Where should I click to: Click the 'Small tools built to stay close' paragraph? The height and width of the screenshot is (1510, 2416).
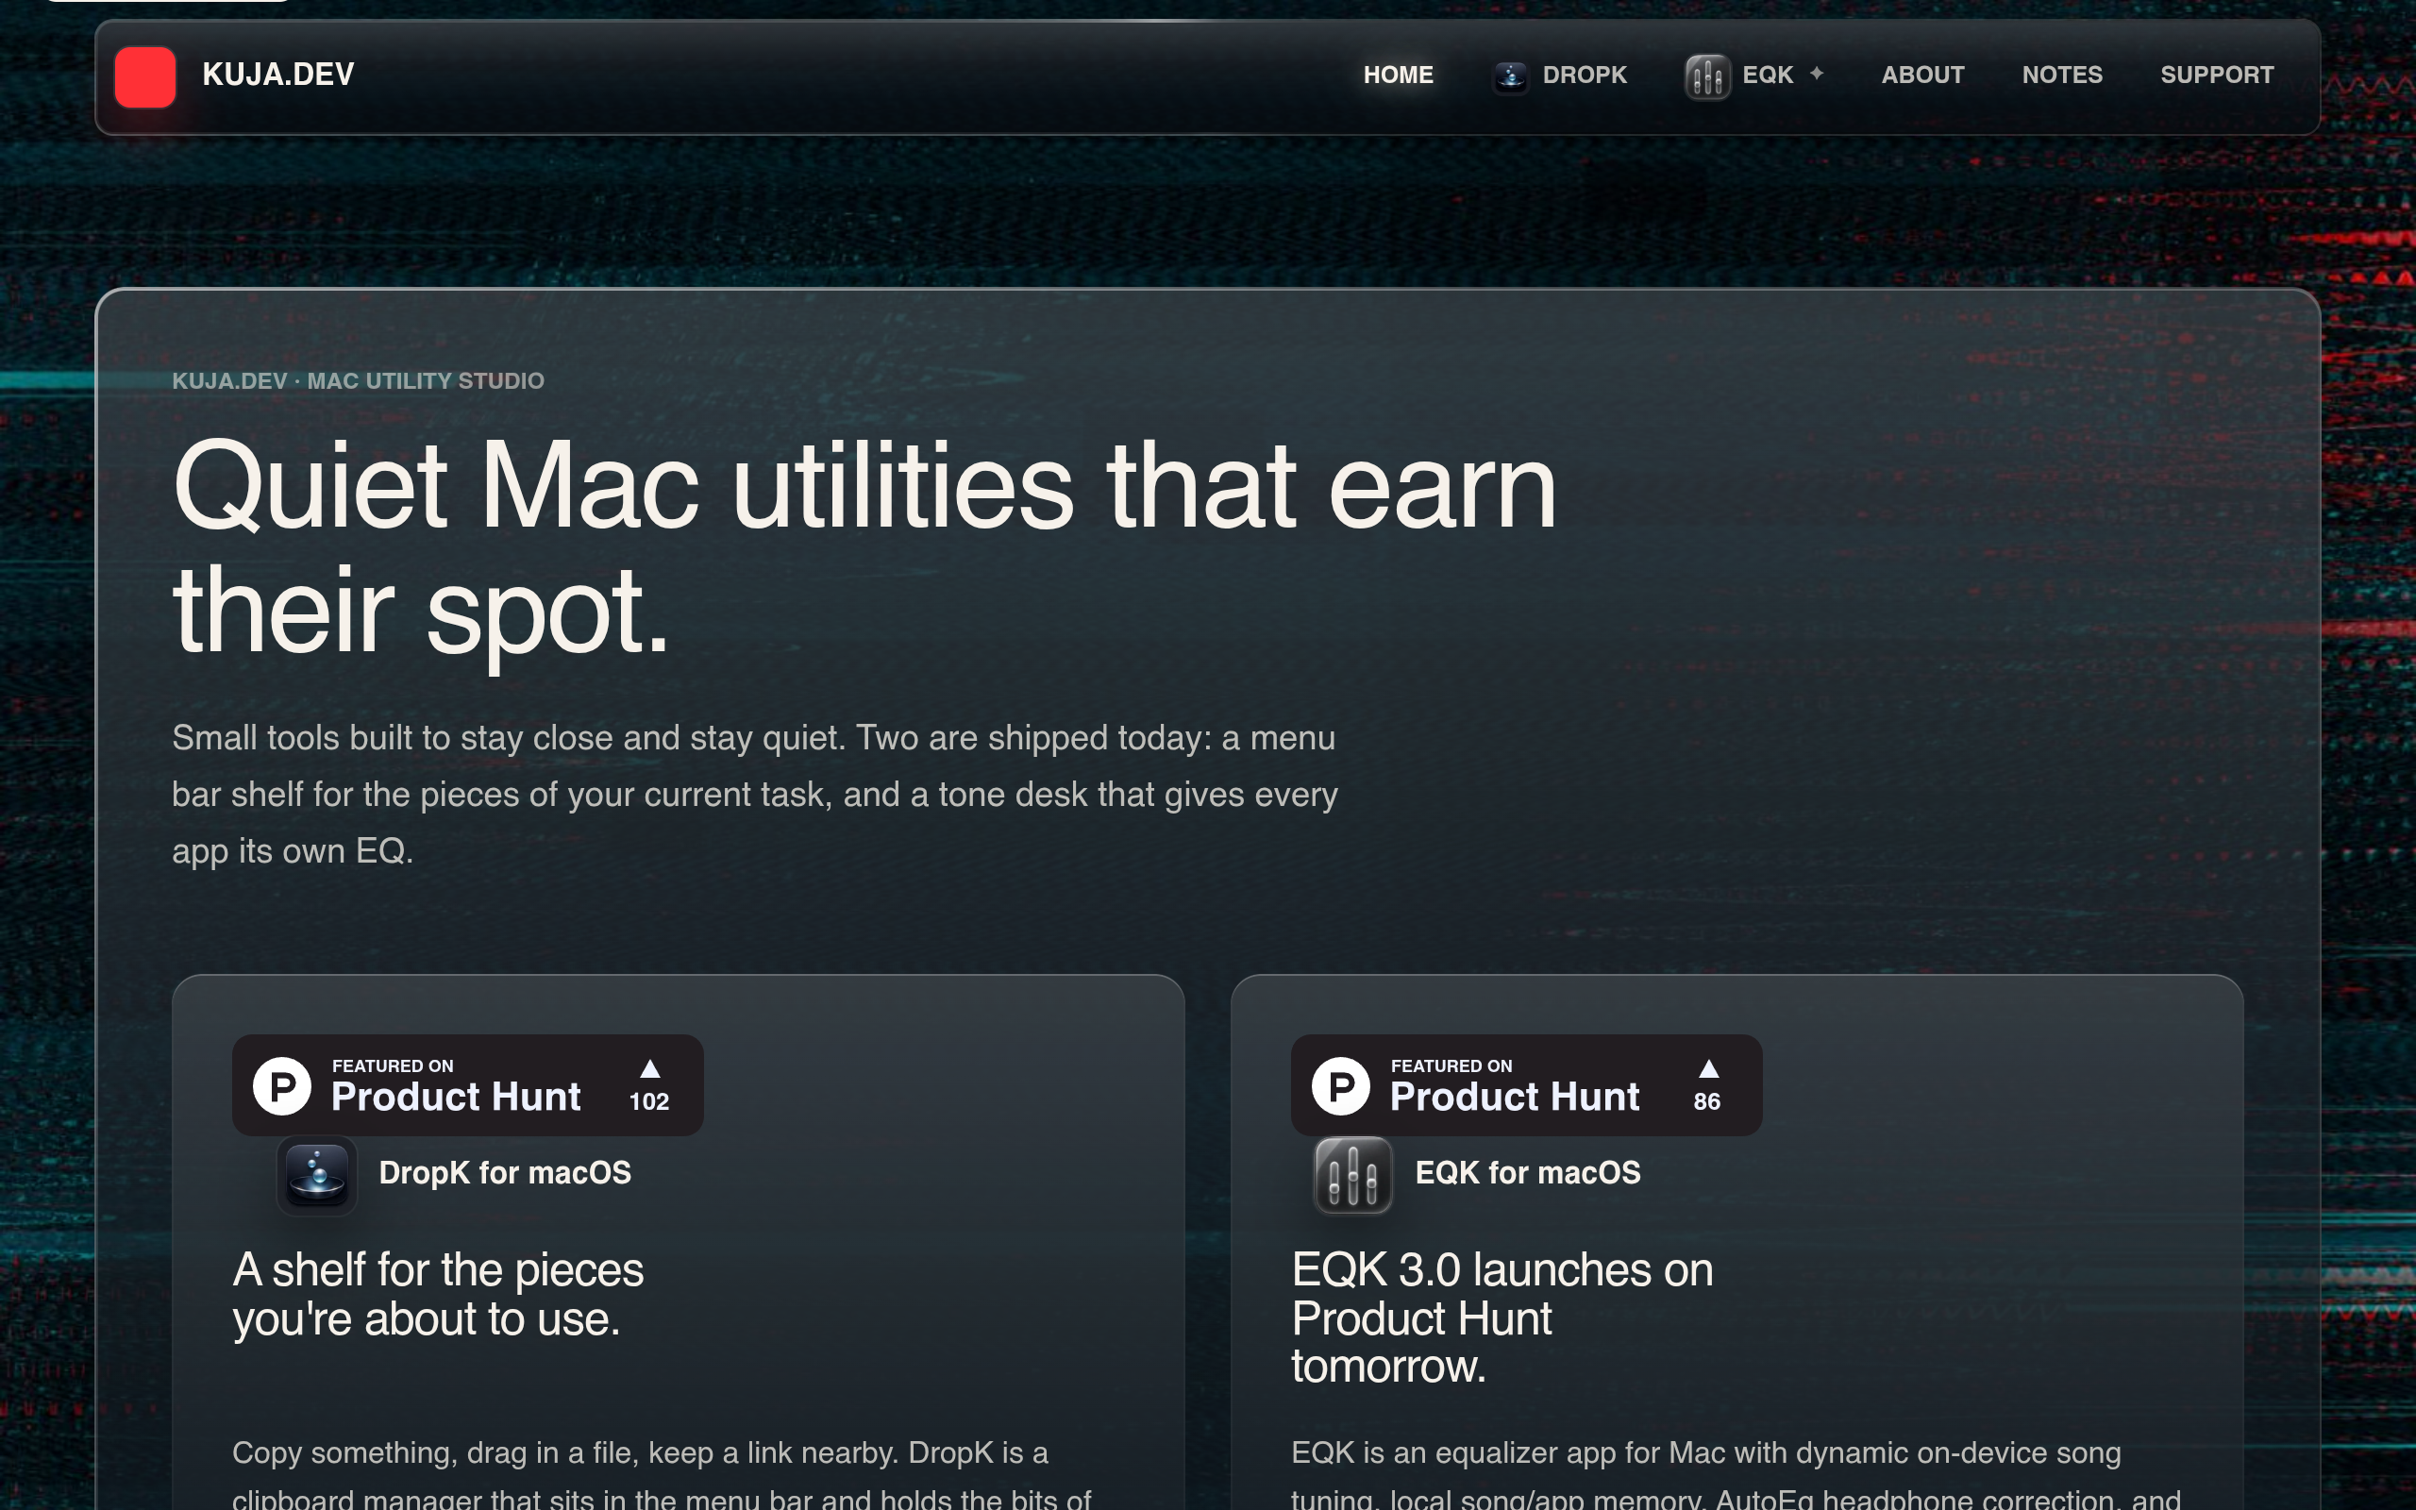[754, 794]
